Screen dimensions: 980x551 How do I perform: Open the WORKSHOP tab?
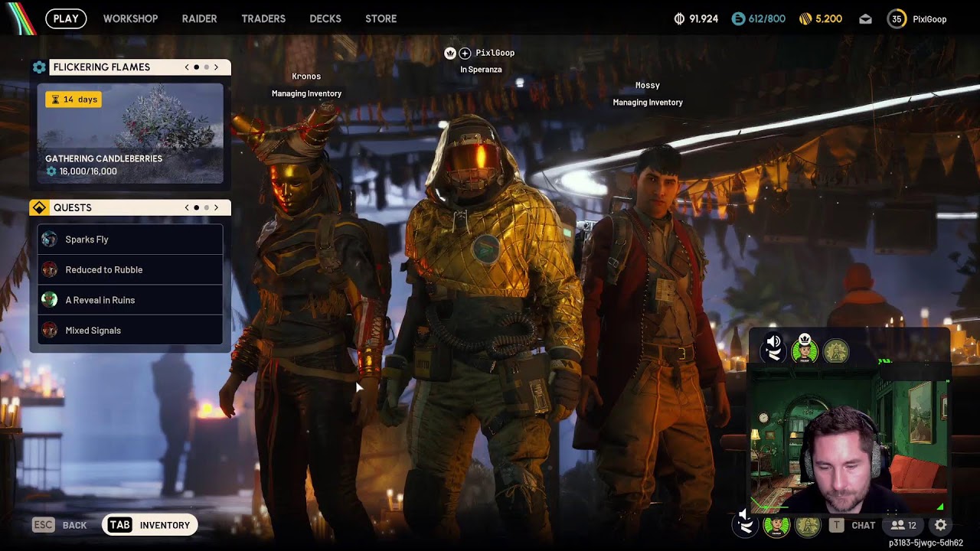(x=130, y=18)
